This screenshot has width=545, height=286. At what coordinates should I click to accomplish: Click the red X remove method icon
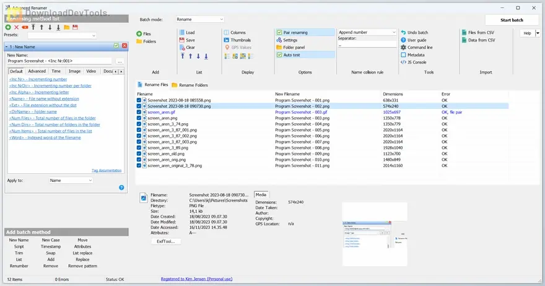click(x=16, y=27)
